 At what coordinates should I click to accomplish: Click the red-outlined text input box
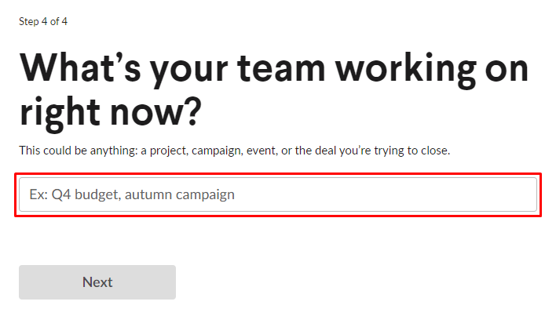(278, 194)
